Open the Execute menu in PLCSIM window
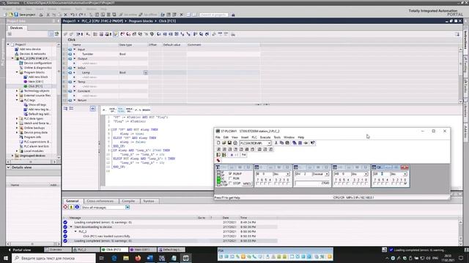Viewport: 469px width, 263px height. pyautogui.click(x=265, y=137)
